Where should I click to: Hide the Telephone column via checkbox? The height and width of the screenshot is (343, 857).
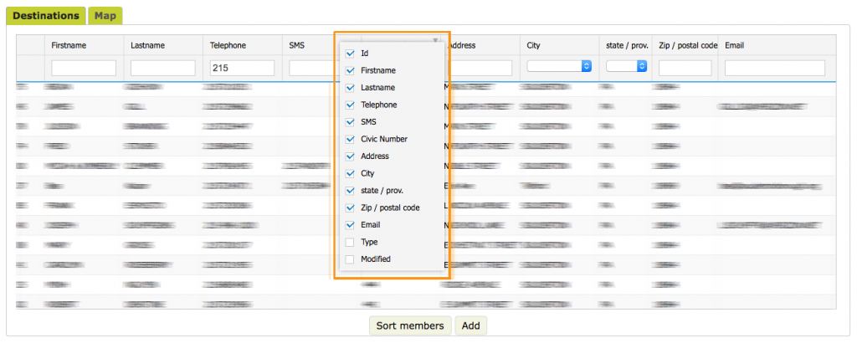pyautogui.click(x=350, y=105)
